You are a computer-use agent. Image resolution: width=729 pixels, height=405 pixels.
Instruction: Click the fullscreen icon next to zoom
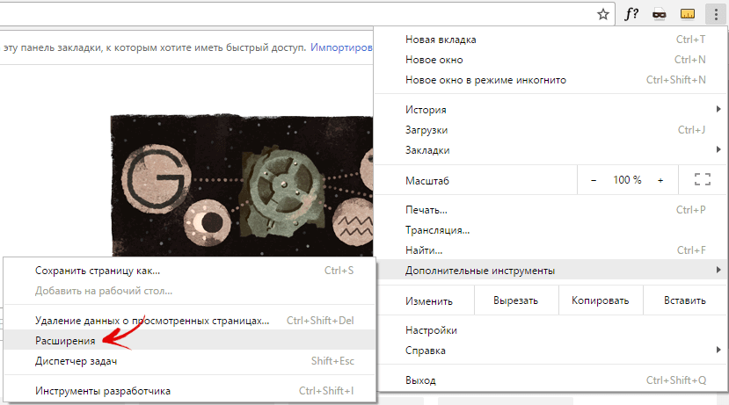point(702,179)
